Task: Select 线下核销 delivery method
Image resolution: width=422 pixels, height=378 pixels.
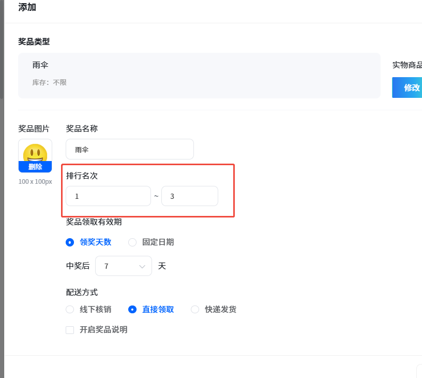Action: click(x=89, y=309)
